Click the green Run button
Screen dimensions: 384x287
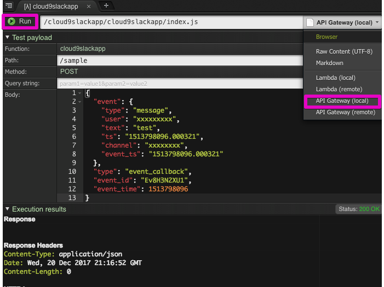(20, 21)
